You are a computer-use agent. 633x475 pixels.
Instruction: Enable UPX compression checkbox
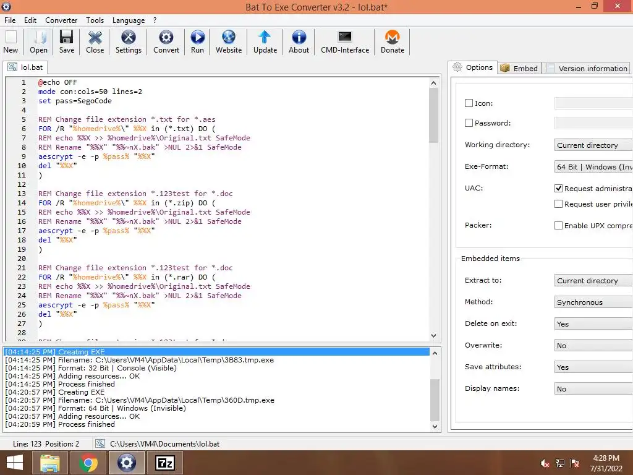pos(558,225)
